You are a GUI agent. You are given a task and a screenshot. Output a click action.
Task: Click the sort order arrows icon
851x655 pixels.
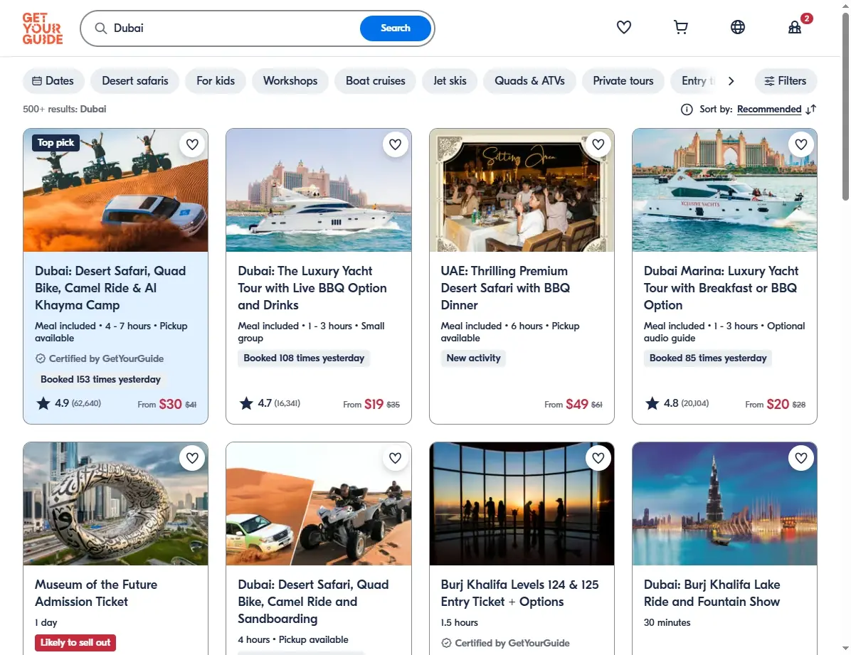[811, 110]
